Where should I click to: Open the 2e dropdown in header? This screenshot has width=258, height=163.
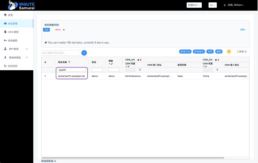coord(213,5)
